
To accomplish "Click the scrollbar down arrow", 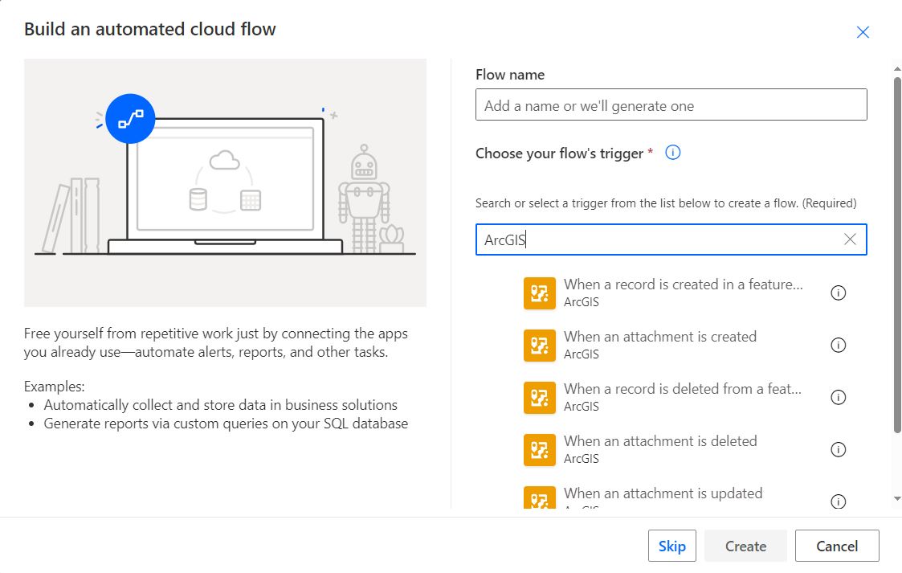I will 897,499.
